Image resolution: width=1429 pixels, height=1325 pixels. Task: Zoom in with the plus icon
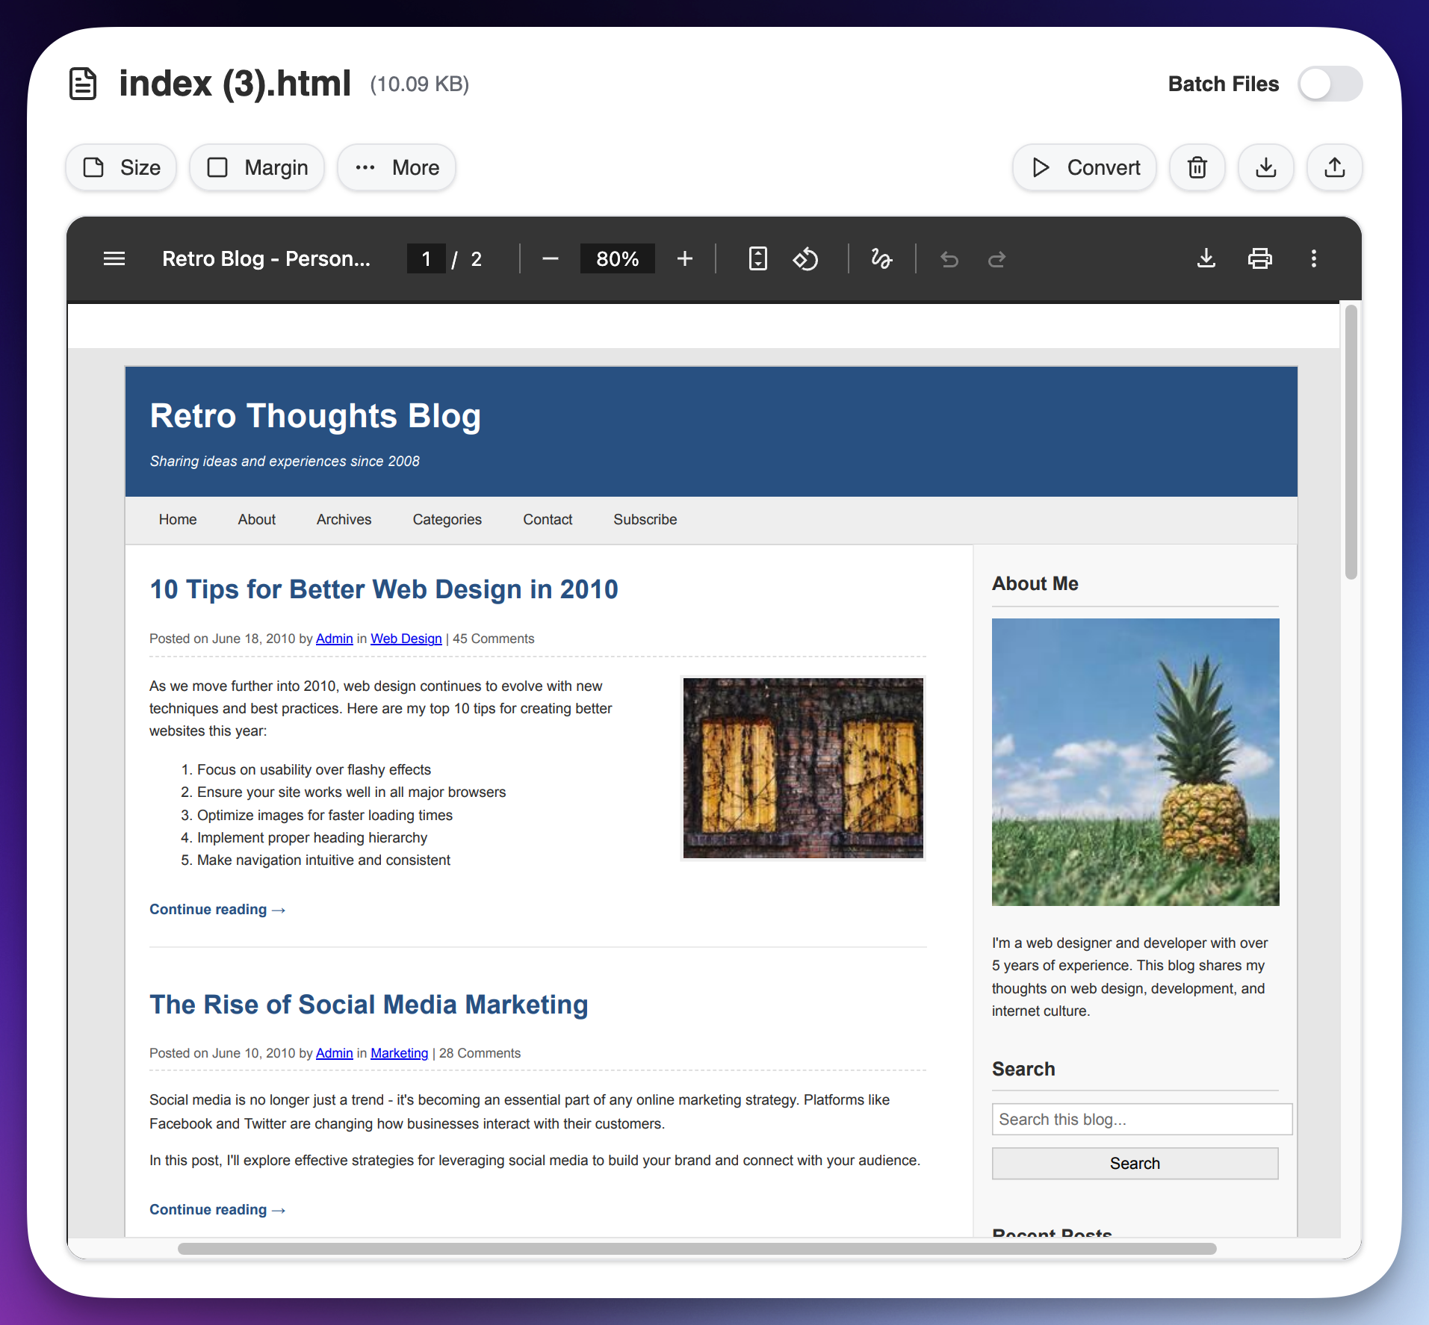pos(685,259)
